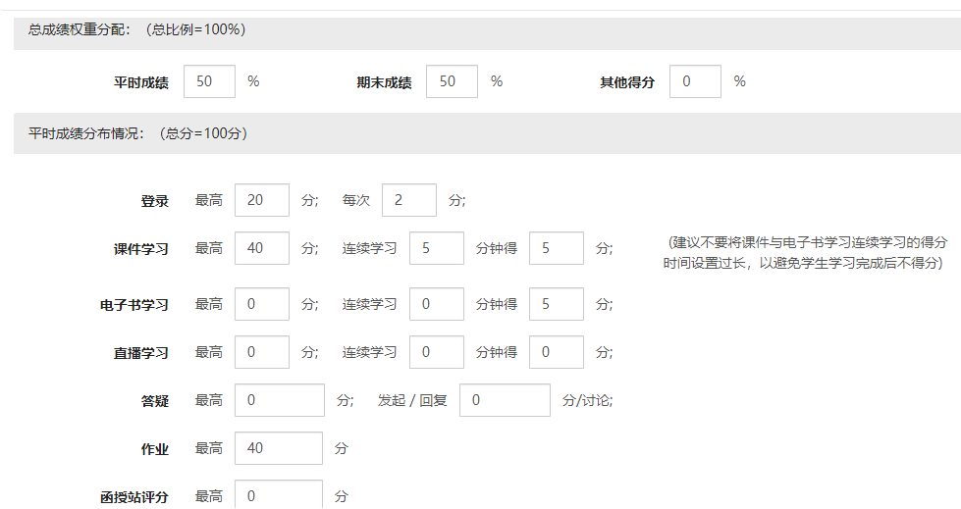
Task: Click the 课件学习 最高 score field
Action: pos(262,248)
